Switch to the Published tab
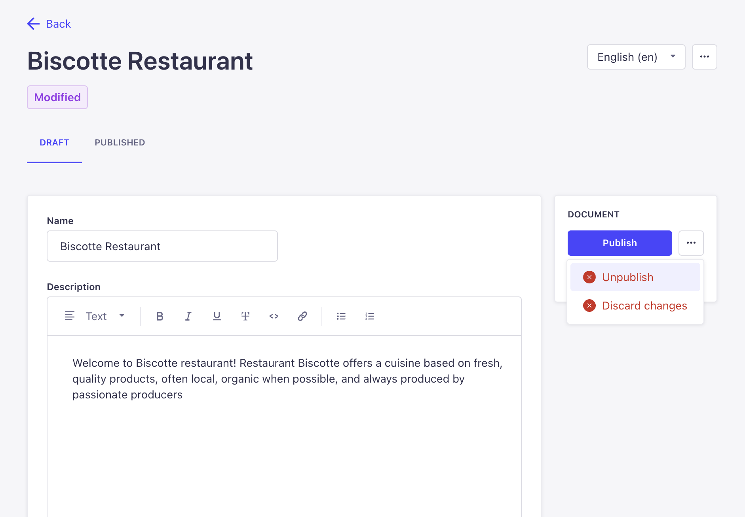Screen dimensions: 745x517 tap(120, 143)
